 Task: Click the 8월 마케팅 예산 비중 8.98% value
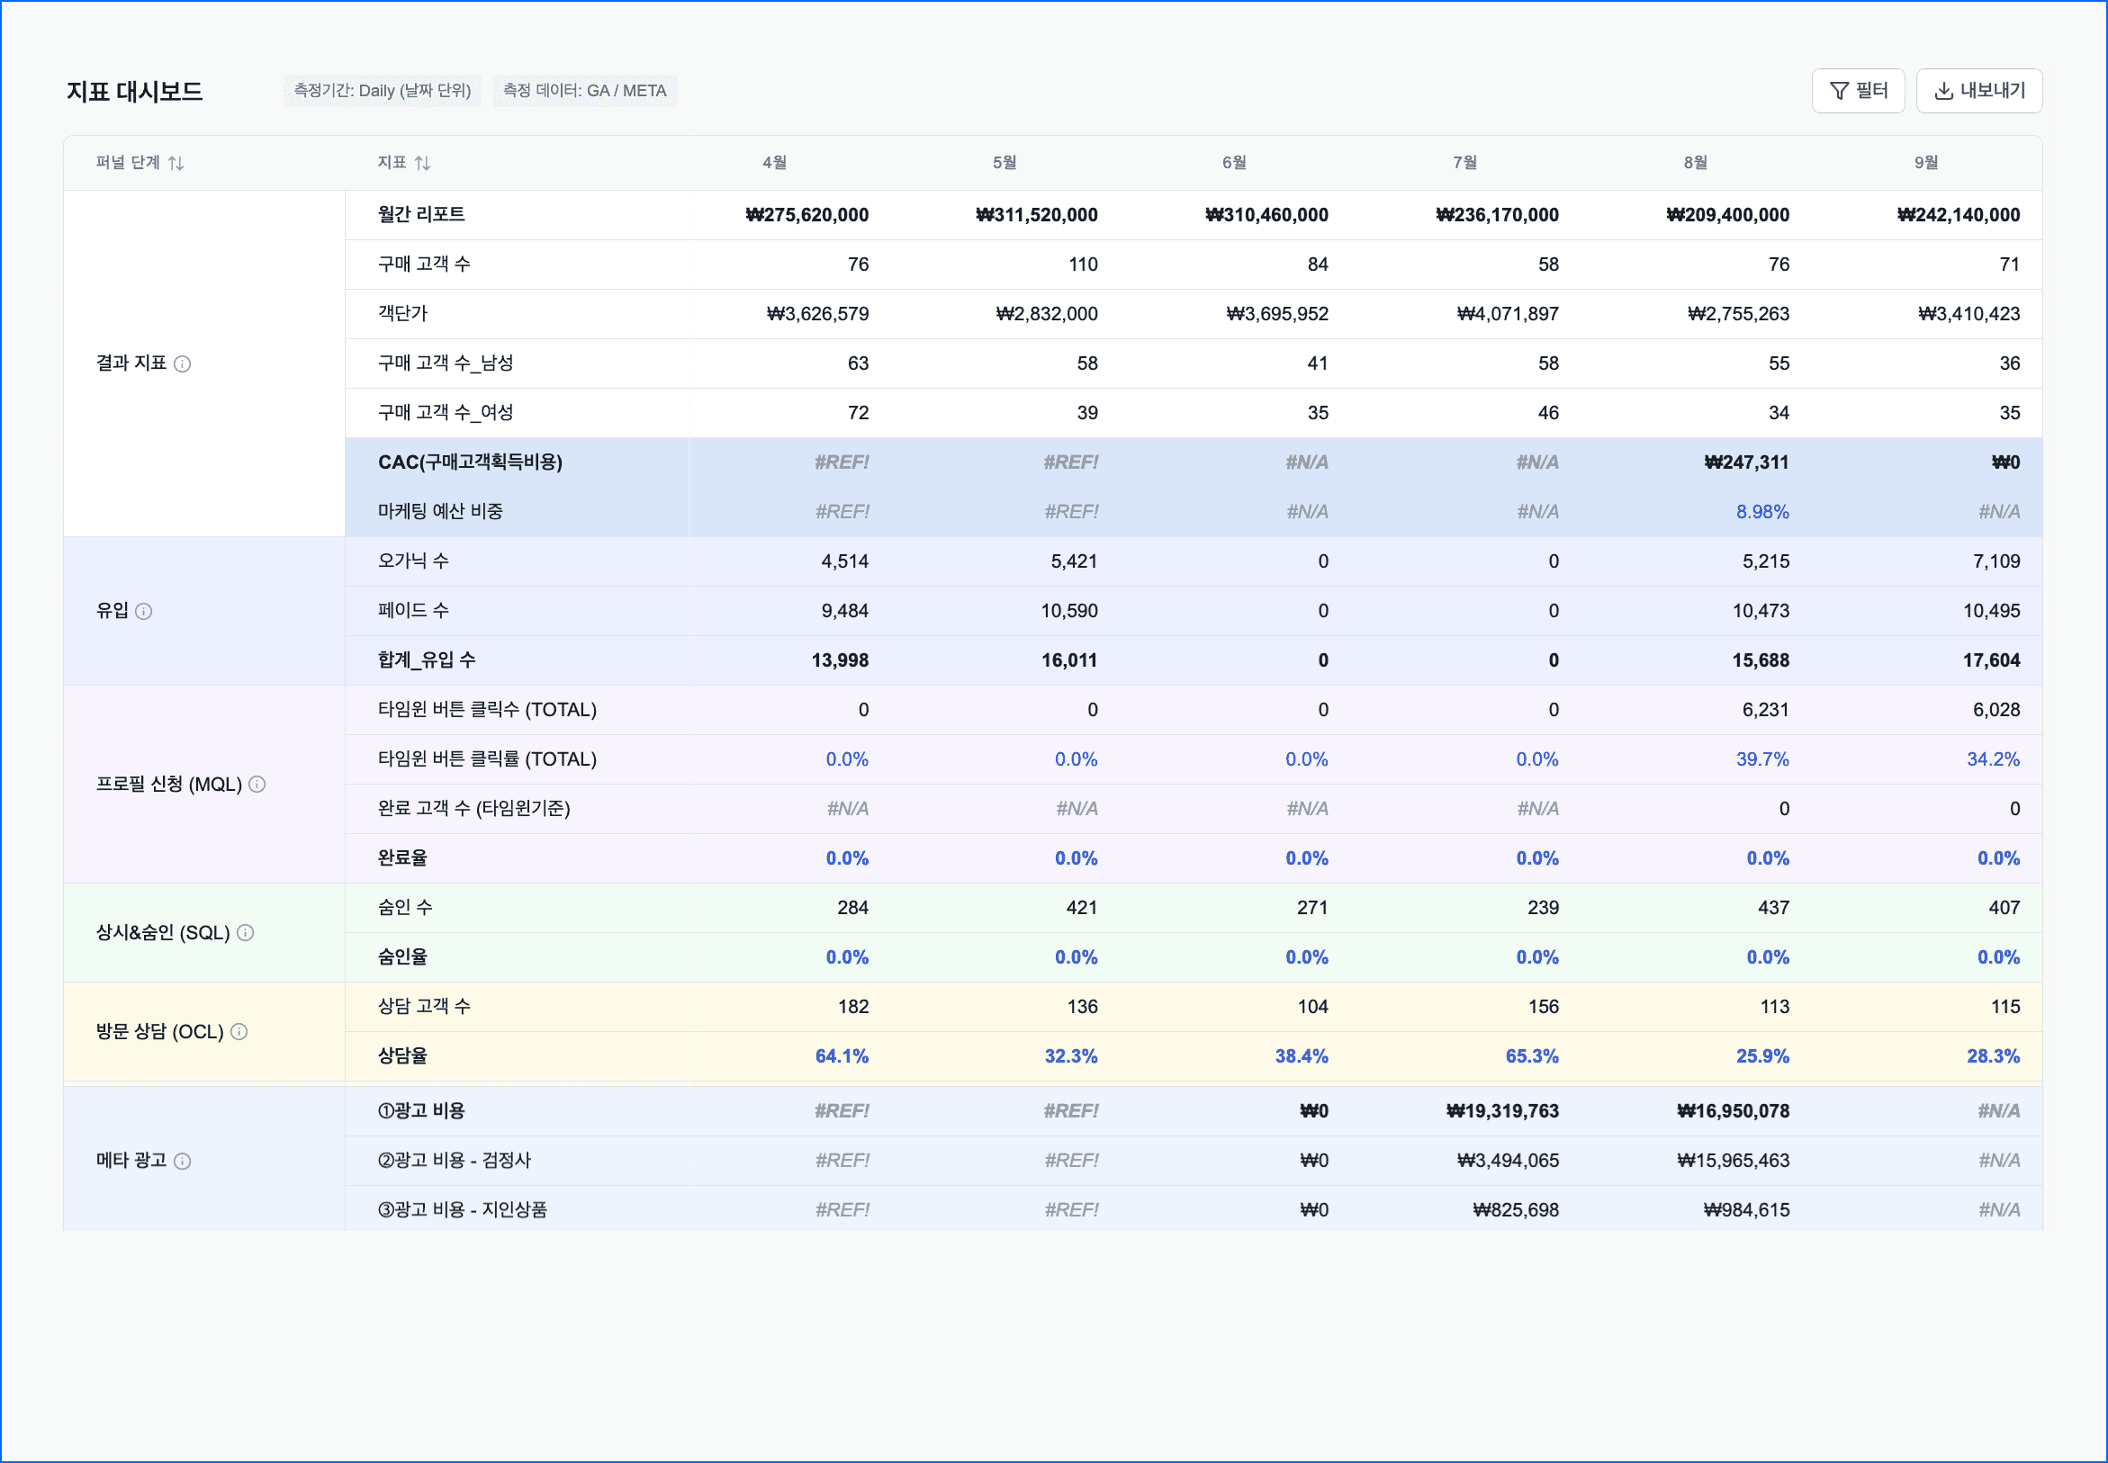[x=1761, y=511]
